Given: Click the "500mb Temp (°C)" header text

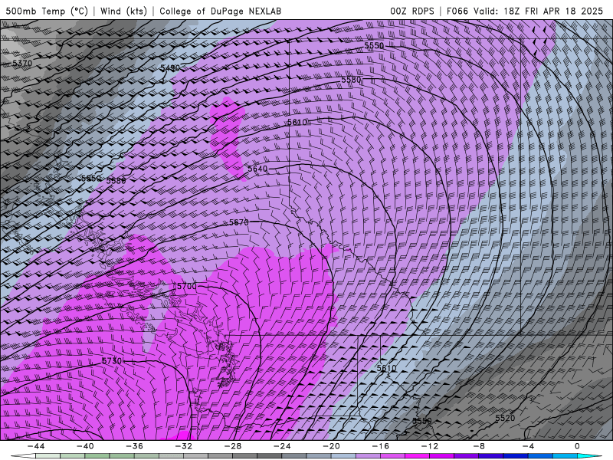Looking at the screenshot, I should [x=47, y=11].
